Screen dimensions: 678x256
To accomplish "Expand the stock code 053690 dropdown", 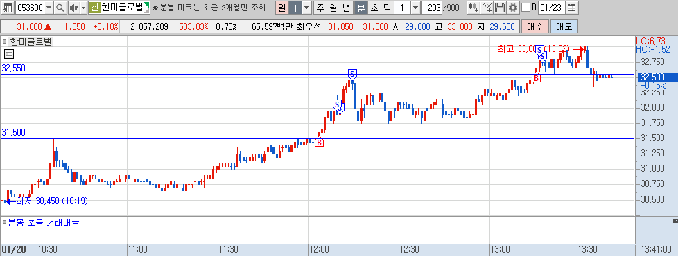I will [49, 8].
